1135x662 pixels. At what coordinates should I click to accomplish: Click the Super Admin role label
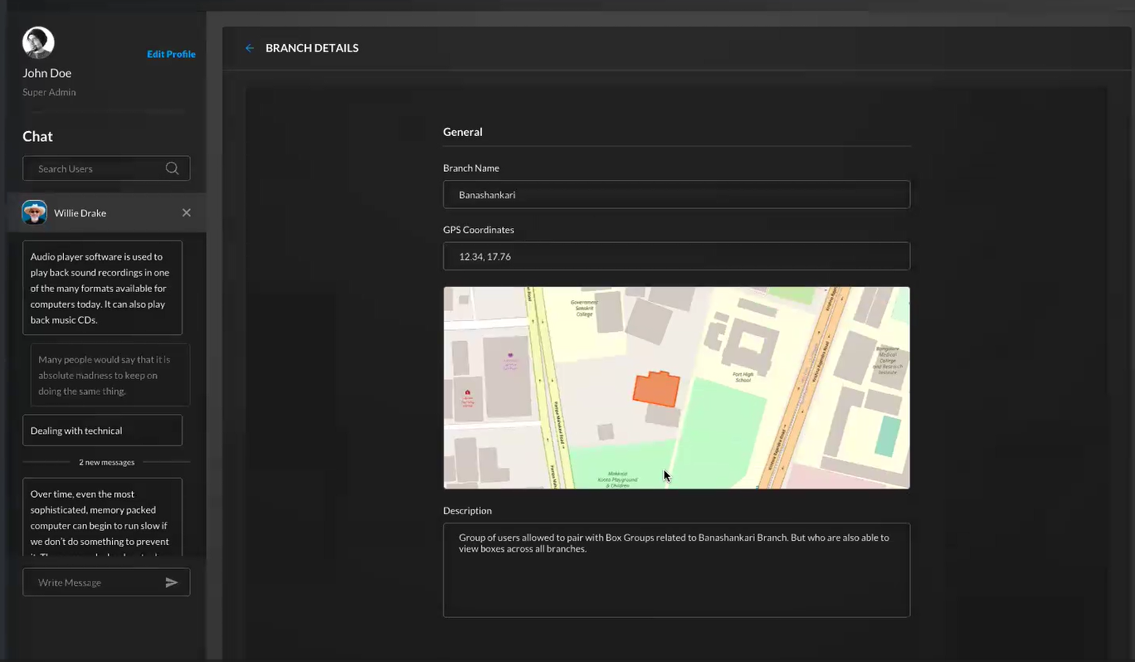(49, 92)
